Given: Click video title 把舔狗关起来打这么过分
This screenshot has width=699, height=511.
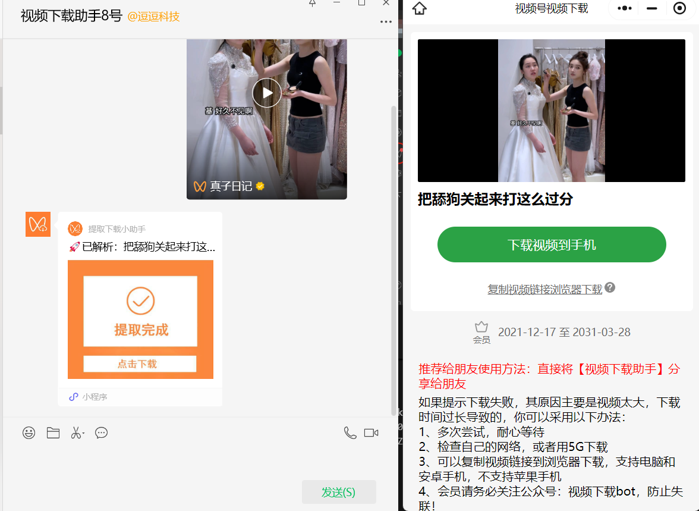Looking at the screenshot, I should pyautogui.click(x=495, y=199).
